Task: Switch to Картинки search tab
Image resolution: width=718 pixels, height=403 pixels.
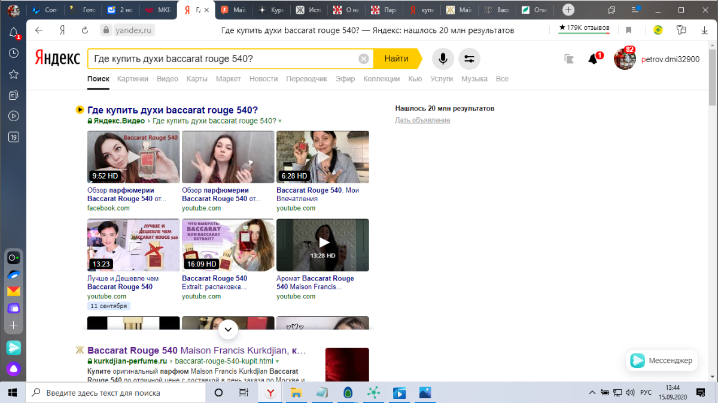Action: [133, 79]
